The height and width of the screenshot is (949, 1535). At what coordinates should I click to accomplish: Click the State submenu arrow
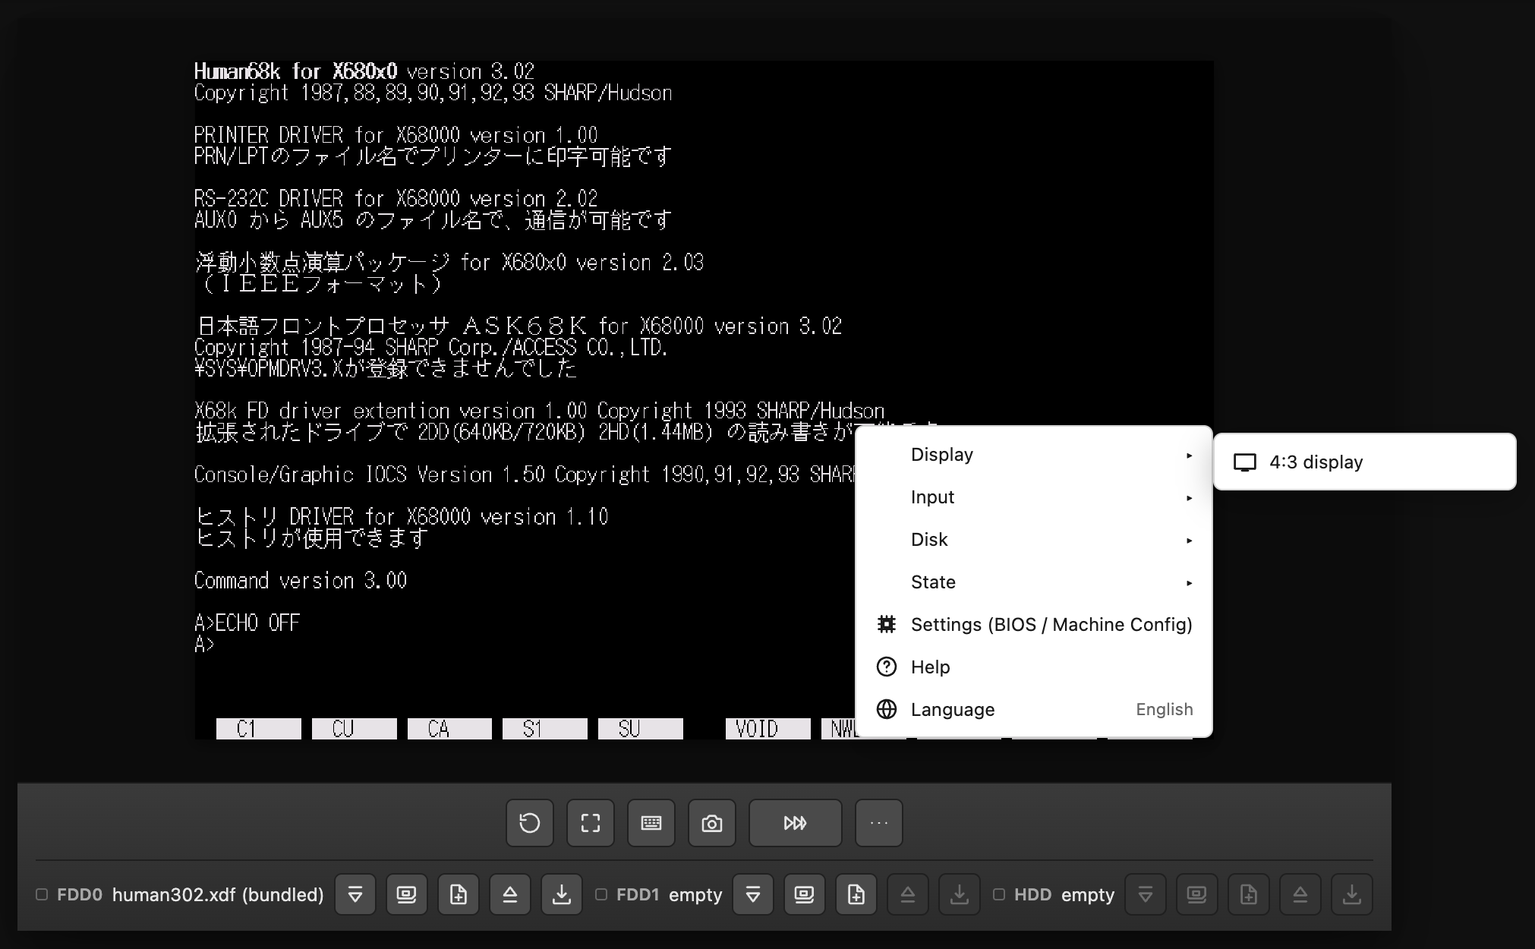pos(1189,583)
